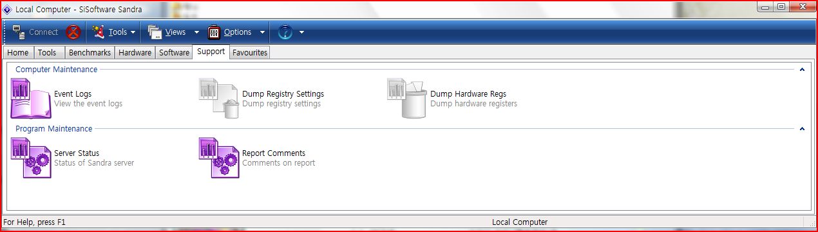Click the Connect toolbar label
The image size is (818, 232).
click(x=44, y=32)
